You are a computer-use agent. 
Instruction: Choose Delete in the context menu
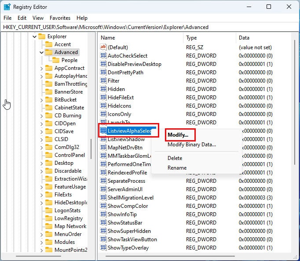(x=175, y=158)
